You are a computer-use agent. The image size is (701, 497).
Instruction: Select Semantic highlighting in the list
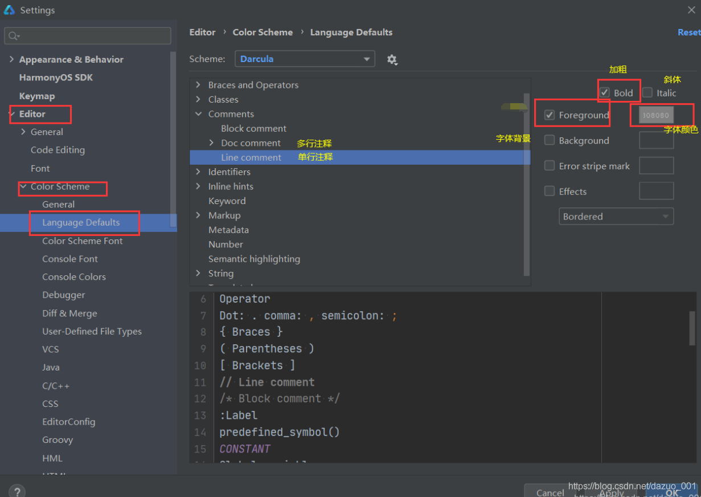click(254, 259)
